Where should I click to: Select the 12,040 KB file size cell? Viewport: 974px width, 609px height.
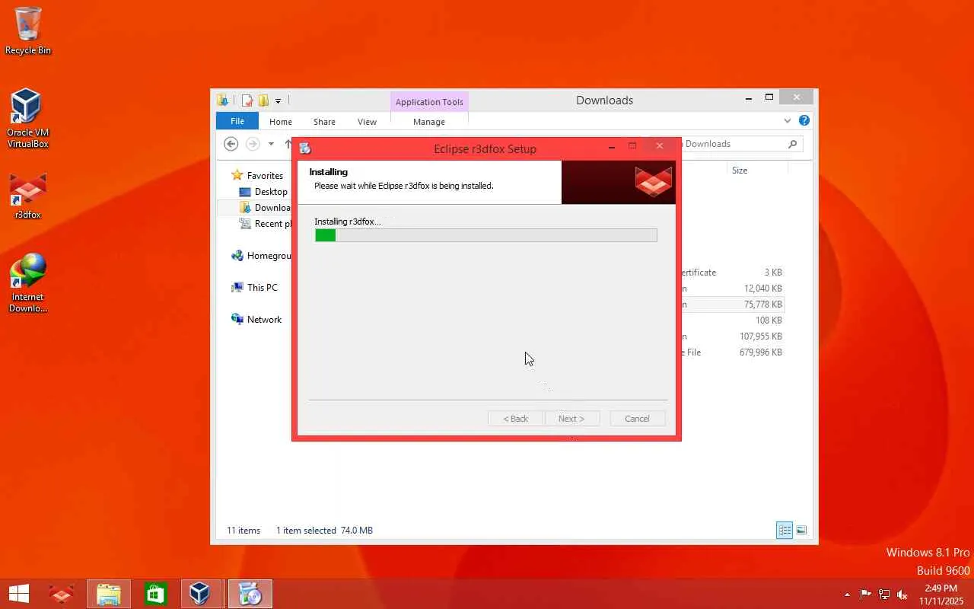click(763, 289)
